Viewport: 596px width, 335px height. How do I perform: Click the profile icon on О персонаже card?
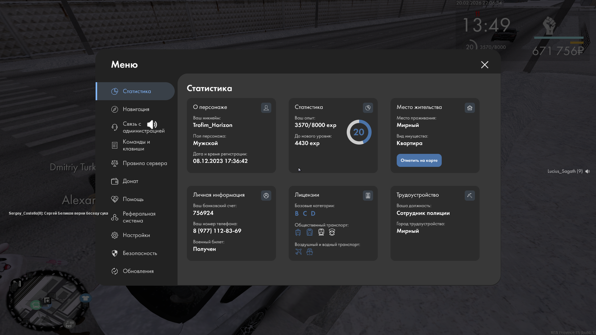(x=266, y=108)
